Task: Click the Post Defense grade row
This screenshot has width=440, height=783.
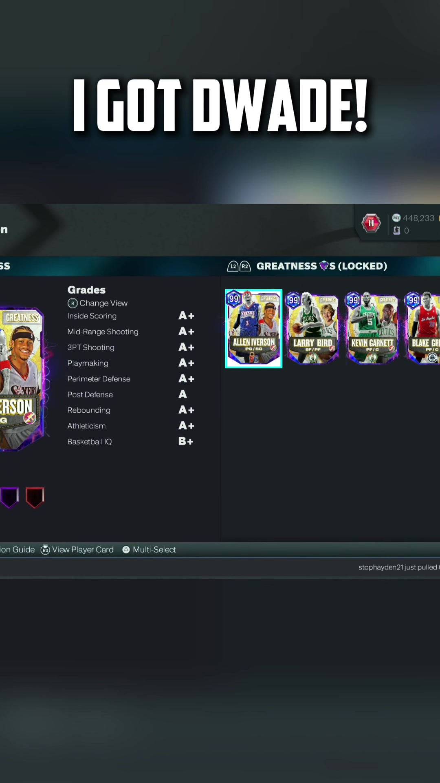Action: coord(131,394)
